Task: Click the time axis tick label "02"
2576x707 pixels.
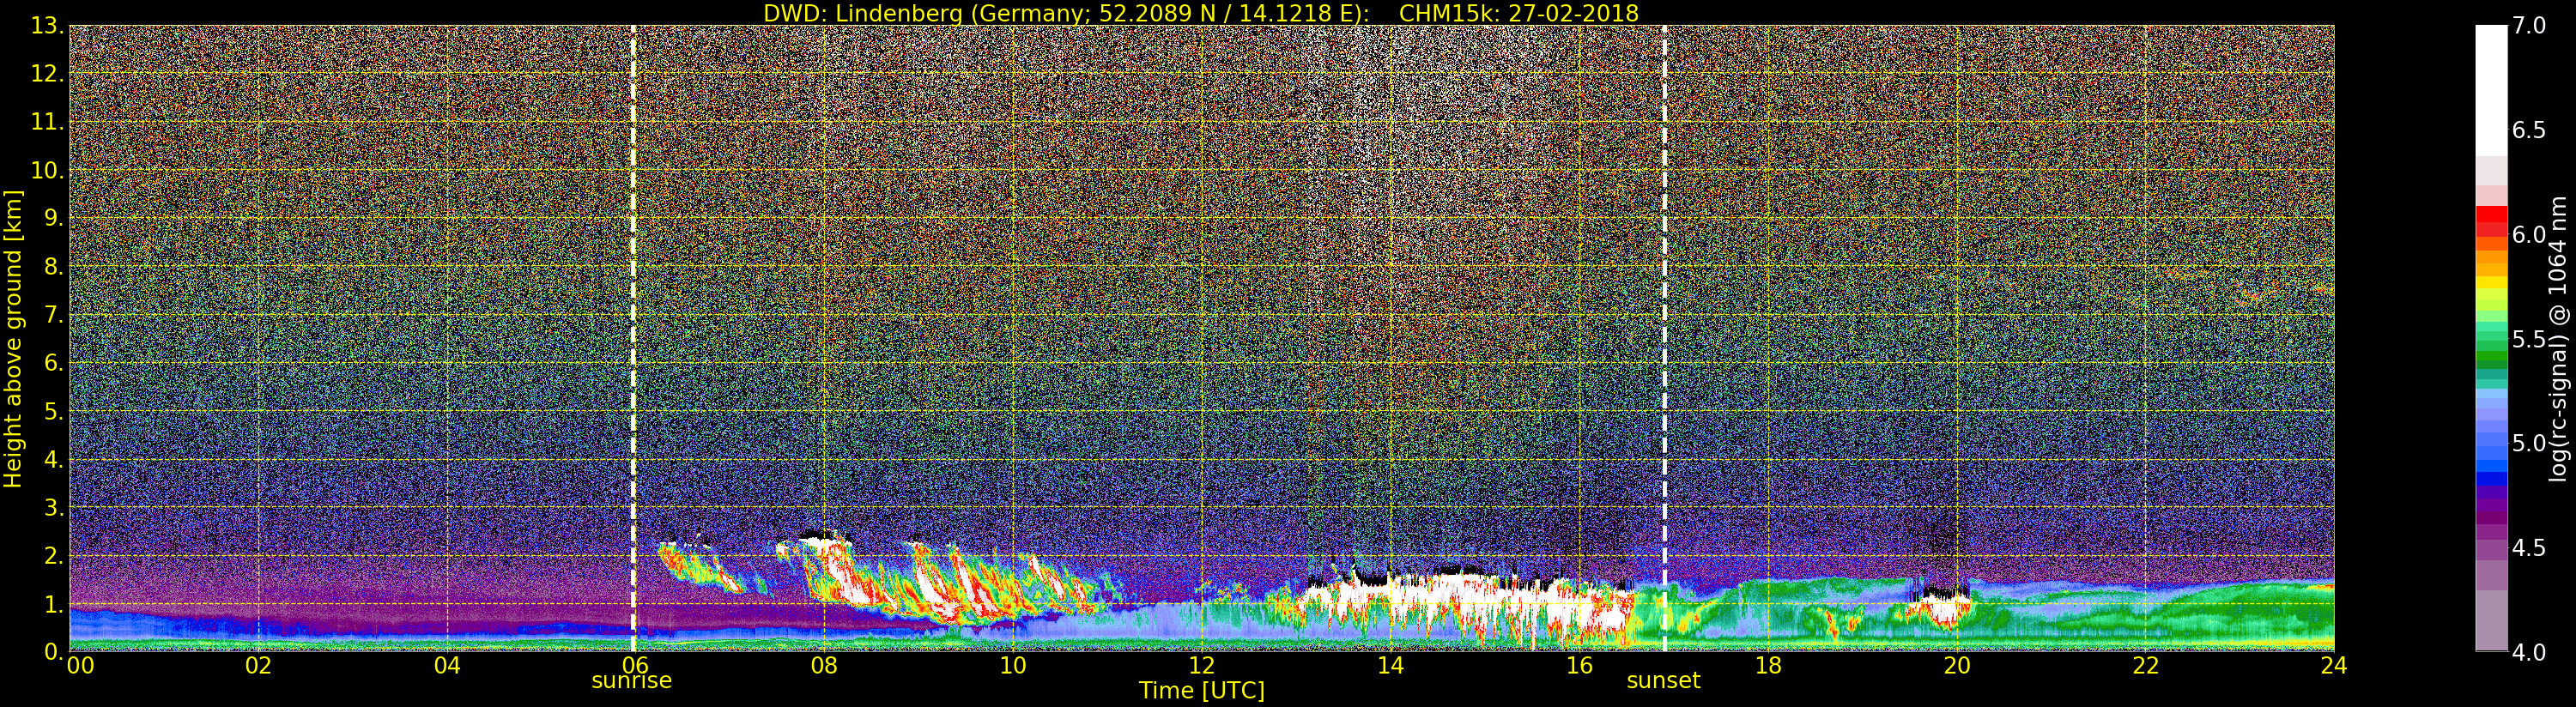Action: [259, 665]
